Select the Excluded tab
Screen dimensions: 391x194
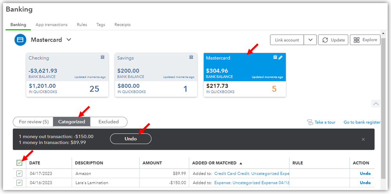click(109, 122)
